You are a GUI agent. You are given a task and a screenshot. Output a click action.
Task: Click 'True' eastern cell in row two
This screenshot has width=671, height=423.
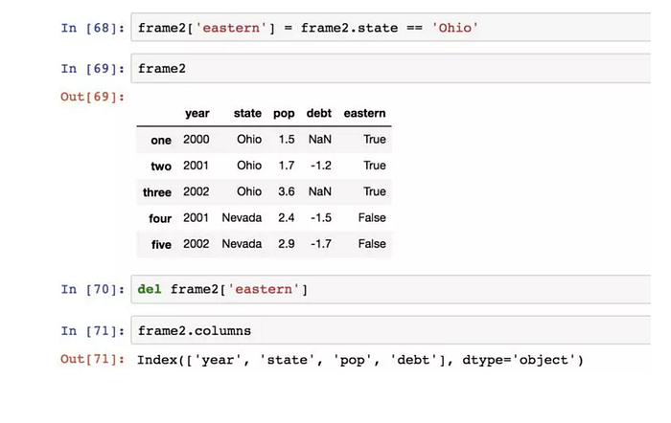(x=375, y=166)
